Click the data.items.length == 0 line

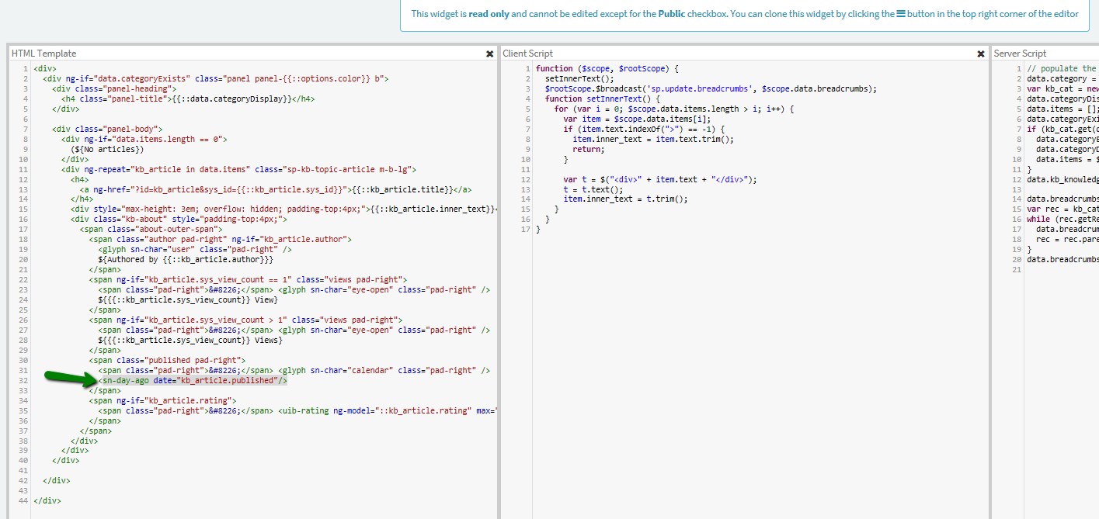coord(144,139)
